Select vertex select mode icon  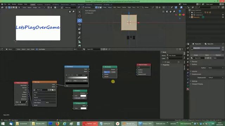[x=96, y=7]
